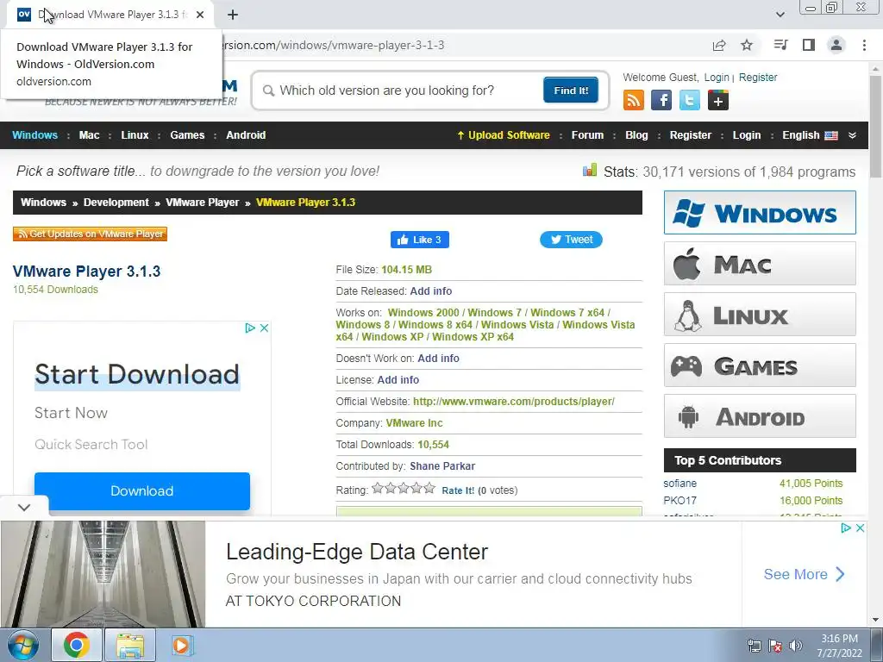Click the network tray icon

pos(754,646)
